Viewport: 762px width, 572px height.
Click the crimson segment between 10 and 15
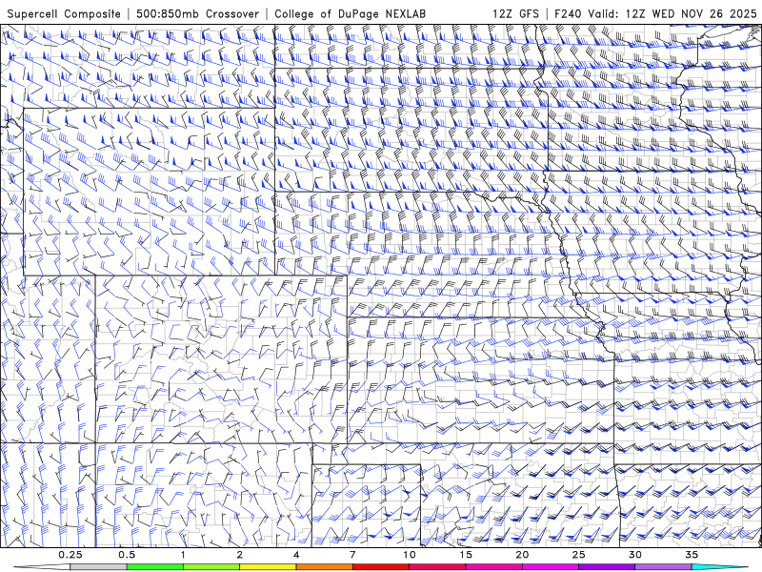437,567
